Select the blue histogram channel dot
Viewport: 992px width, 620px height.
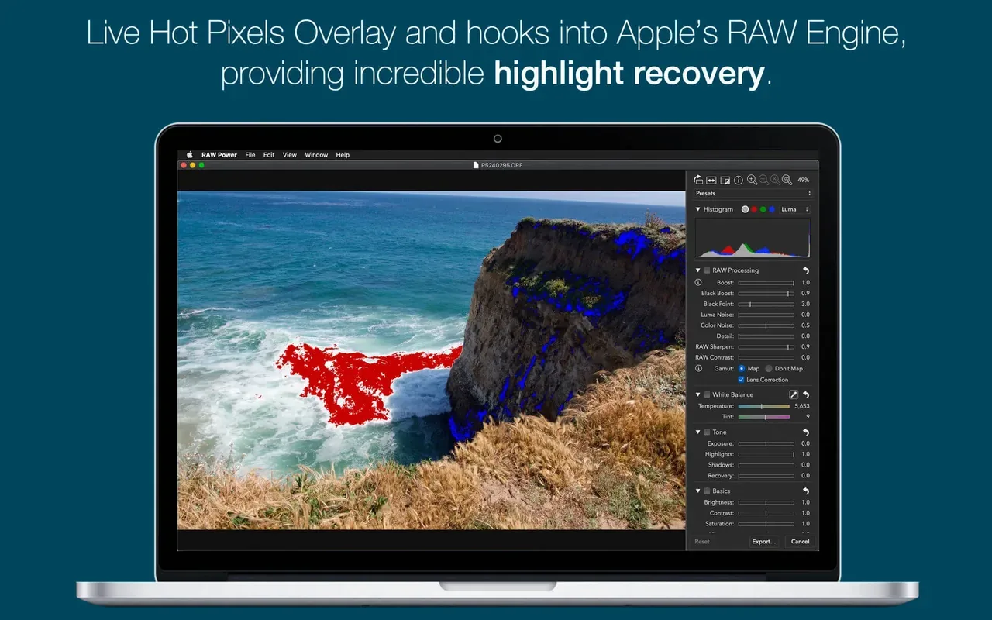click(772, 209)
